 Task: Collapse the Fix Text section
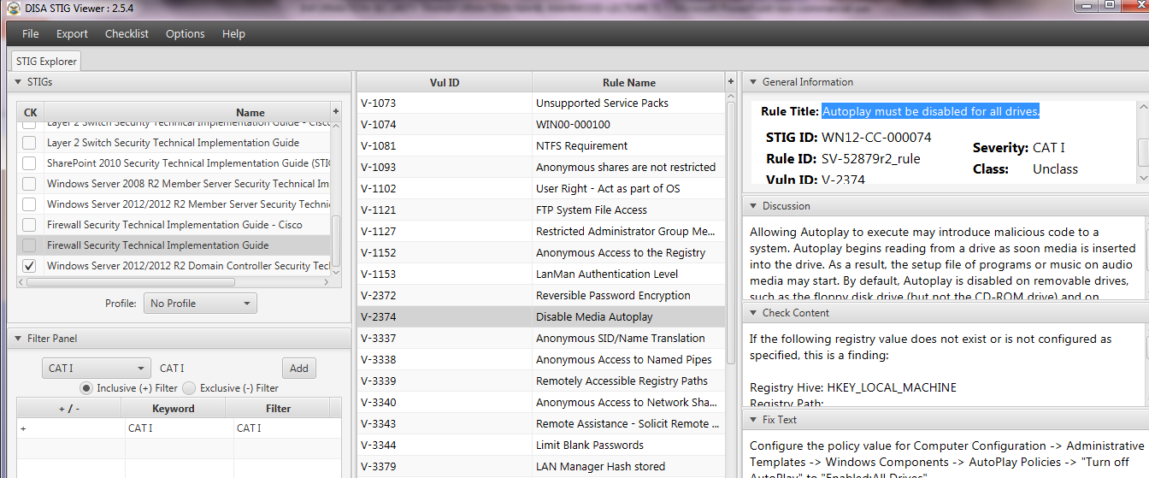point(753,420)
